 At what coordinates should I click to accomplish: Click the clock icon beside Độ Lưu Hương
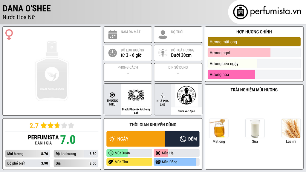(x=113, y=53)
